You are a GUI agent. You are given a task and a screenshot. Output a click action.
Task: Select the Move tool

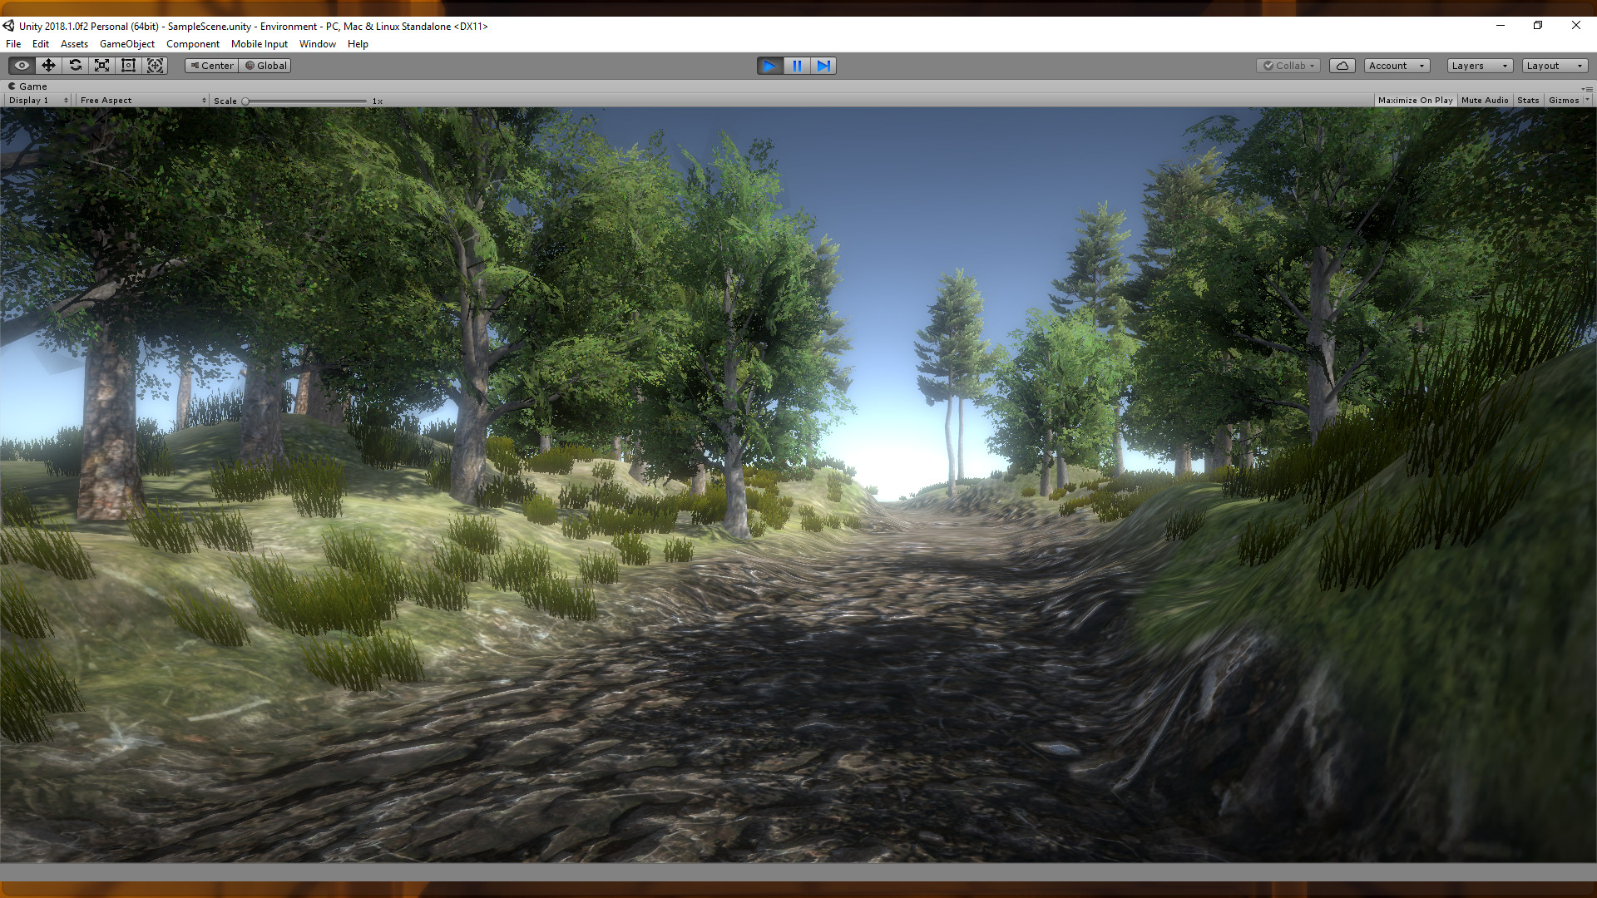pyautogui.click(x=48, y=66)
